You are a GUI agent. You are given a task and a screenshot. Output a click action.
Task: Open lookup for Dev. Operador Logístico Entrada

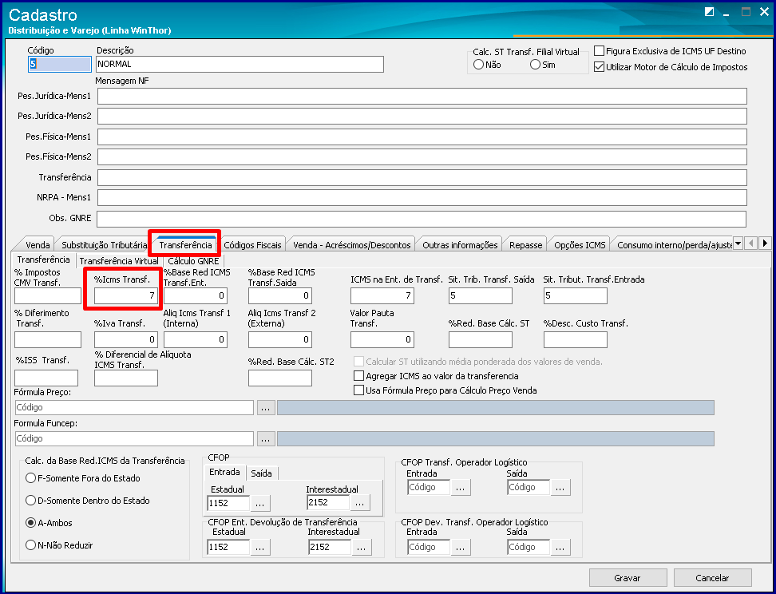461,547
